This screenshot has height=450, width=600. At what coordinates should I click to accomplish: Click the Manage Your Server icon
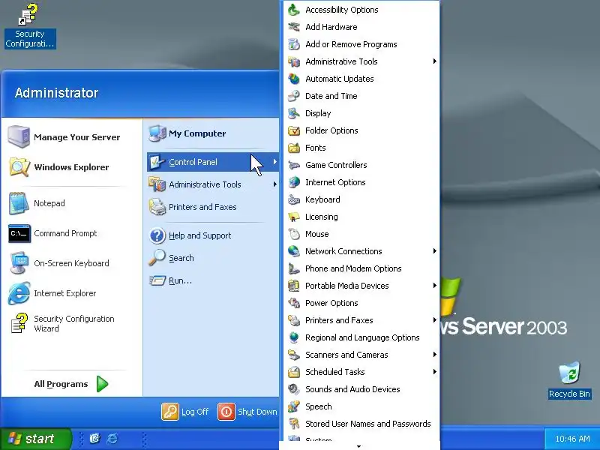click(x=19, y=136)
